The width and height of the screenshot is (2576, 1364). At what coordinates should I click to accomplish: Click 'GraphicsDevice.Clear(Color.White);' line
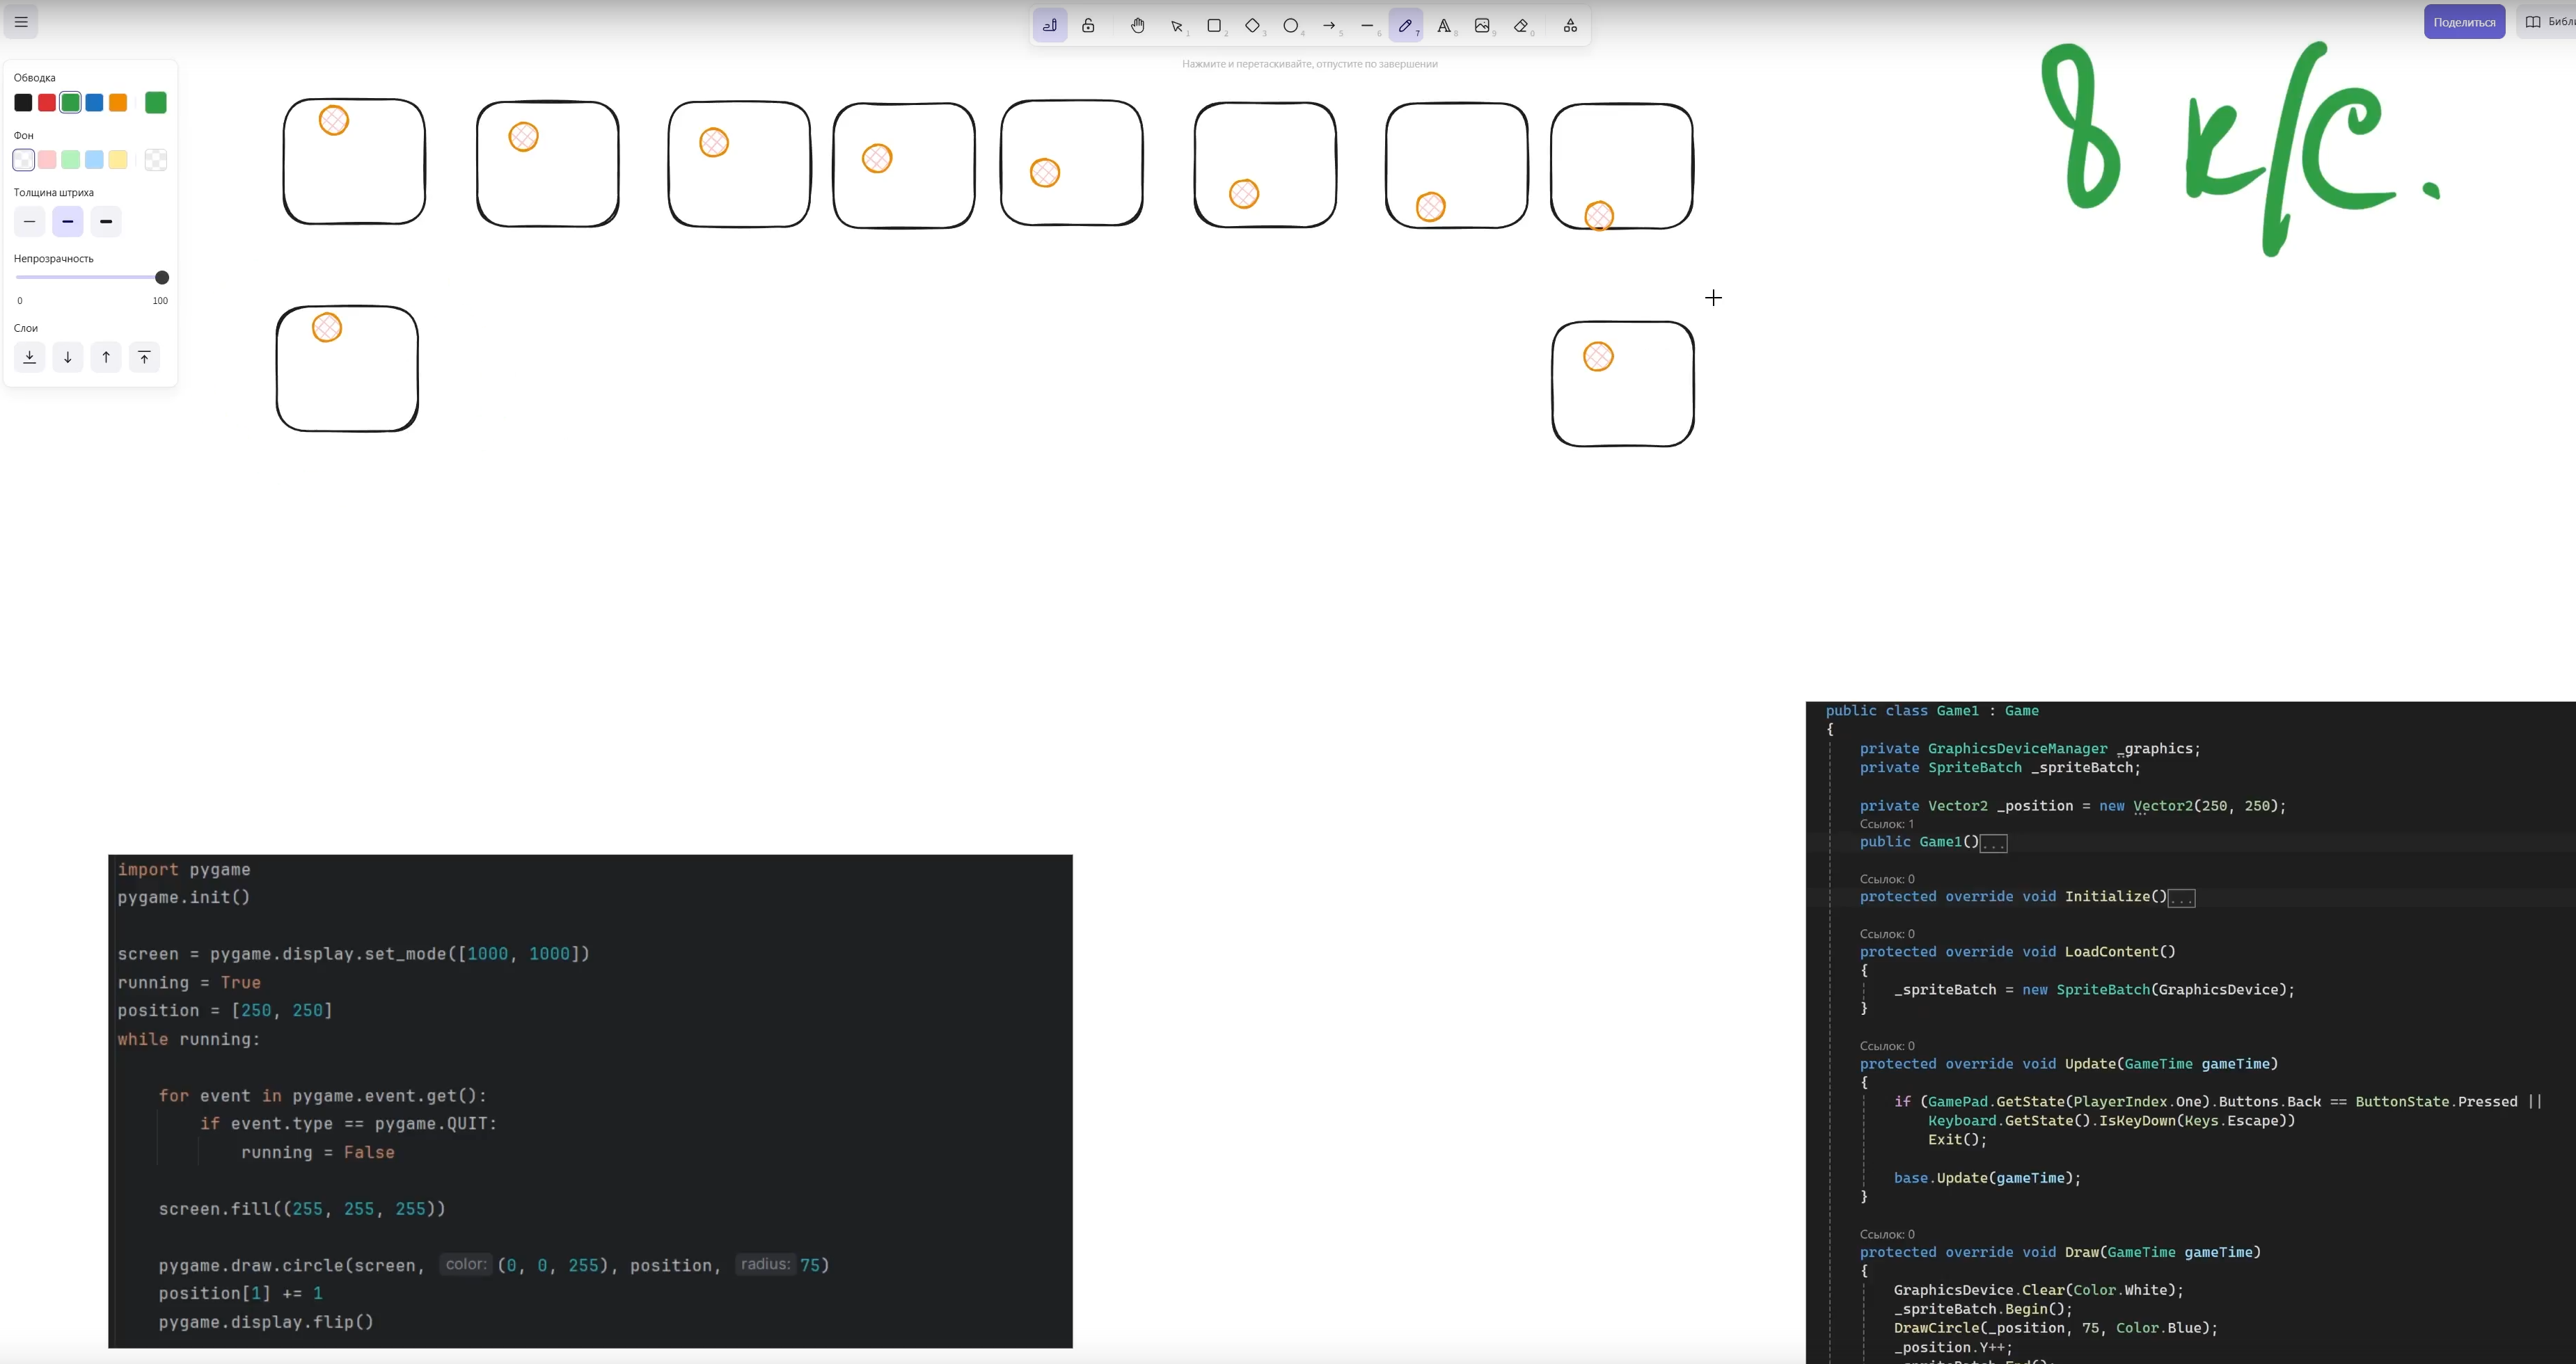click(2038, 1290)
